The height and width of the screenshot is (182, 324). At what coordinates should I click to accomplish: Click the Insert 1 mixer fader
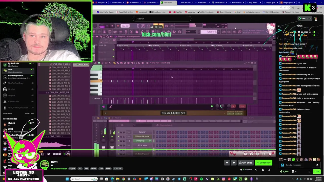[112, 147]
